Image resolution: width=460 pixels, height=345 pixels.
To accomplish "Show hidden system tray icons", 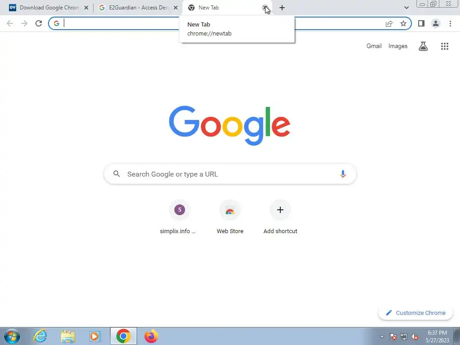I will pyautogui.click(x=382, y=336).
